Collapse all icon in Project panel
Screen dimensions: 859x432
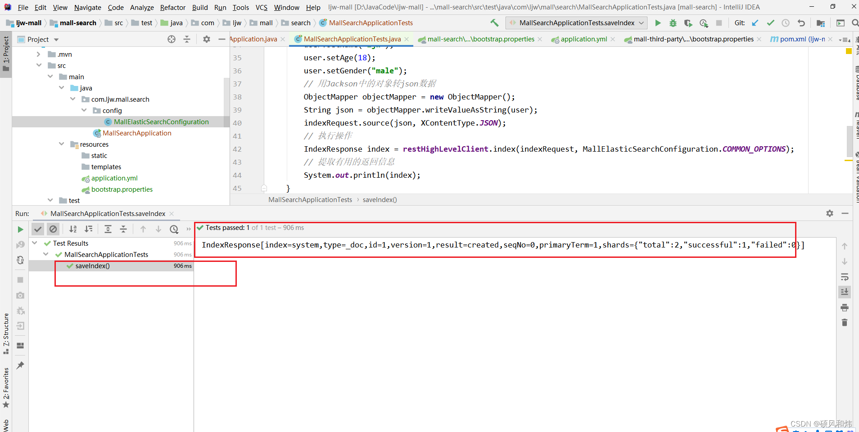(x=187, y=39)
